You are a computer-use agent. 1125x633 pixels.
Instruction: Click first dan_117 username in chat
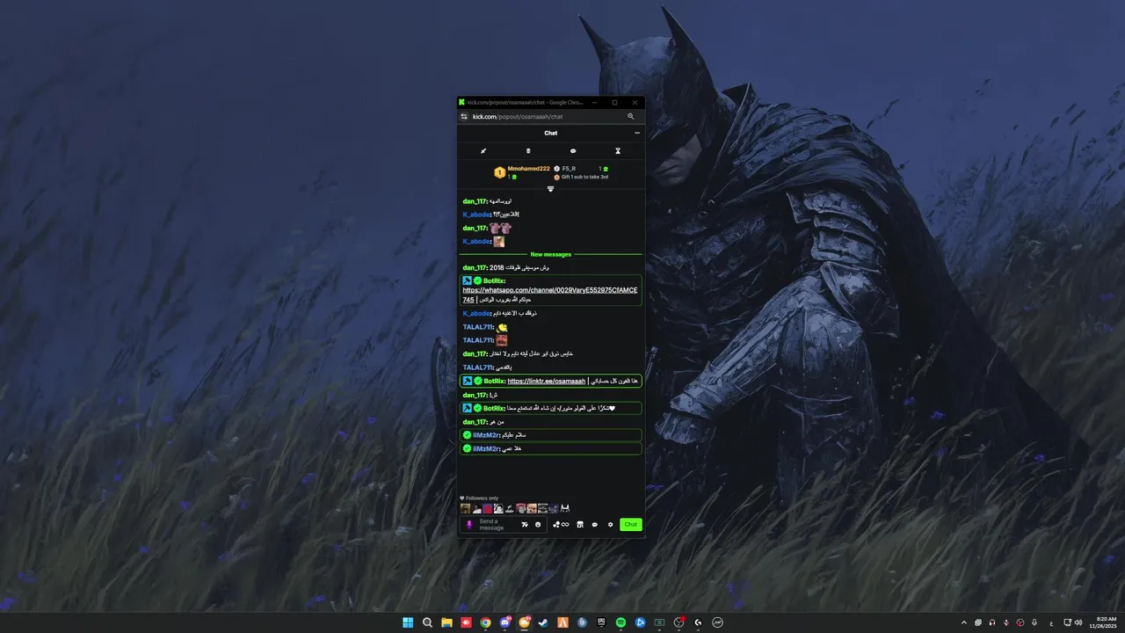(x=475, y=200)
